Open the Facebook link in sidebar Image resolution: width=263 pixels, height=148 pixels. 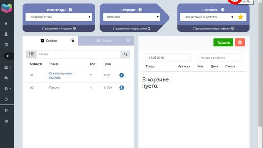pyautogui.click(x=6, y=111)
